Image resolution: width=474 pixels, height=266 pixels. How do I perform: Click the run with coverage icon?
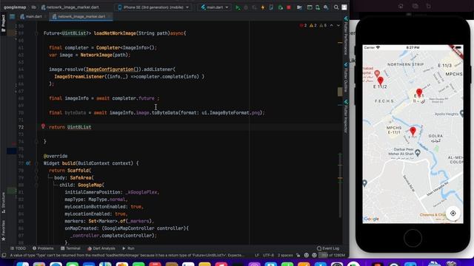254,7
